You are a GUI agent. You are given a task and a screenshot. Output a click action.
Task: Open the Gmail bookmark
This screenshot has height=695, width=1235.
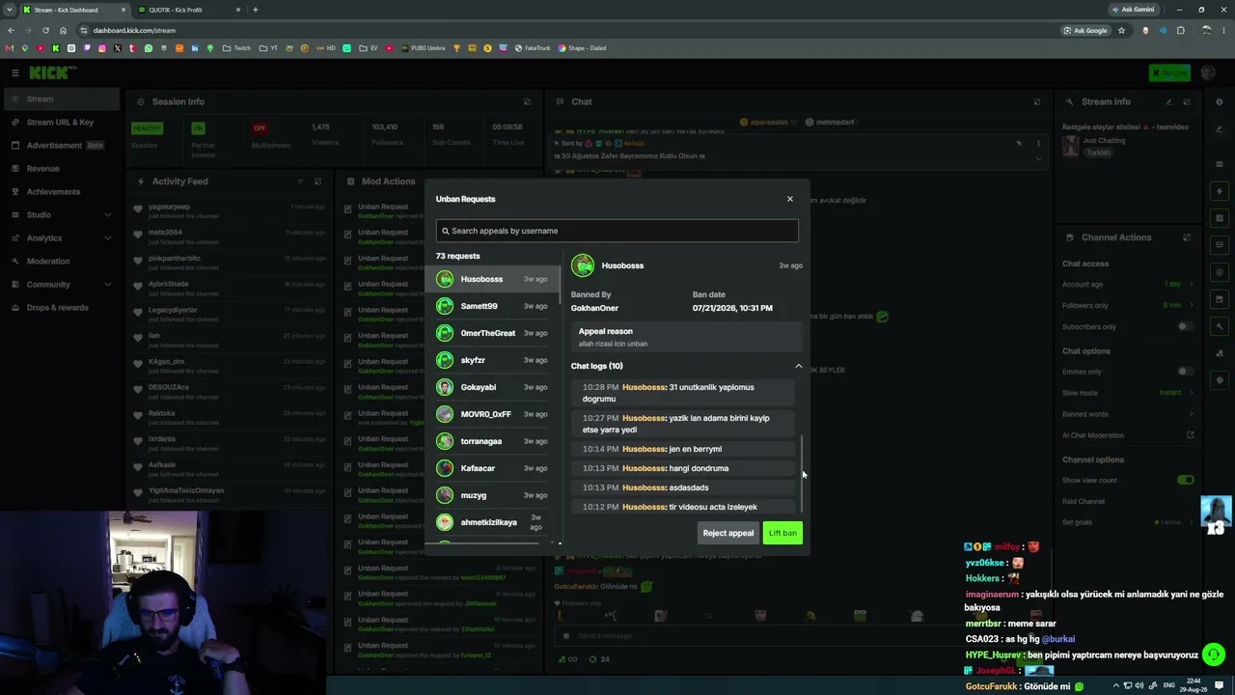pos(10,48)
